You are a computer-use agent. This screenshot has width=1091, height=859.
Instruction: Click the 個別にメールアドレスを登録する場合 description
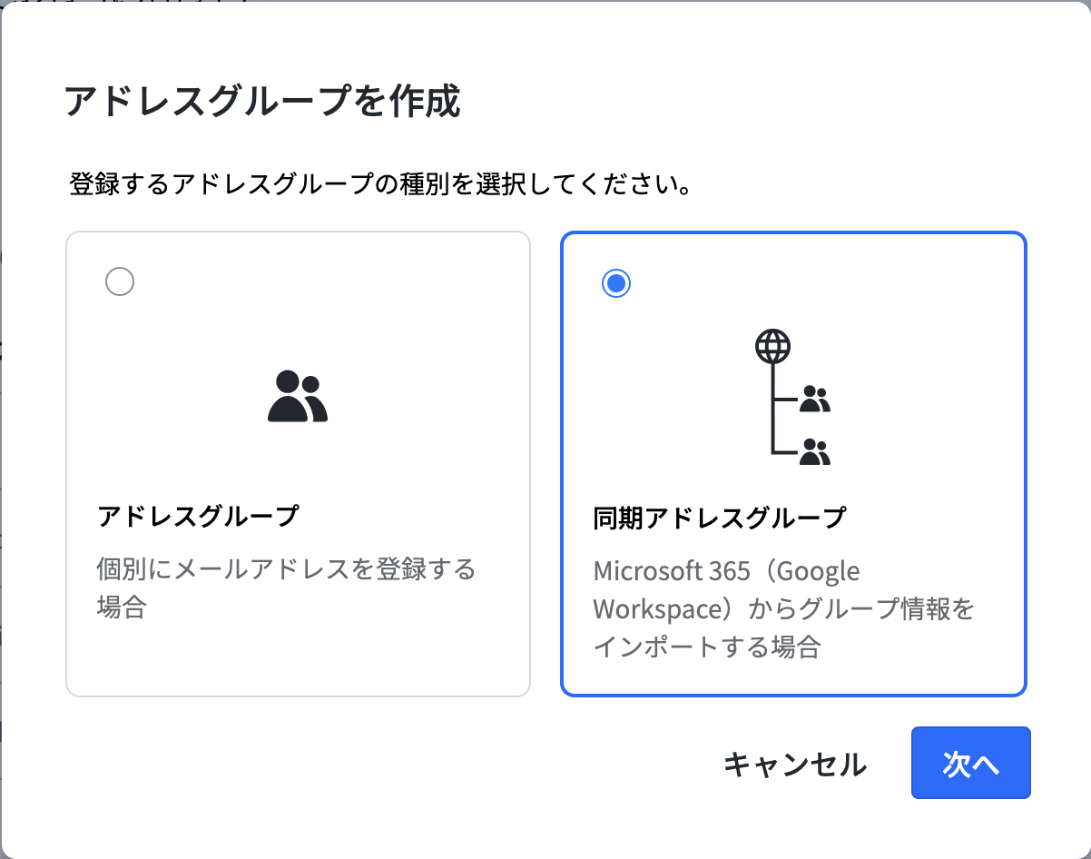[x=286, y=570]
